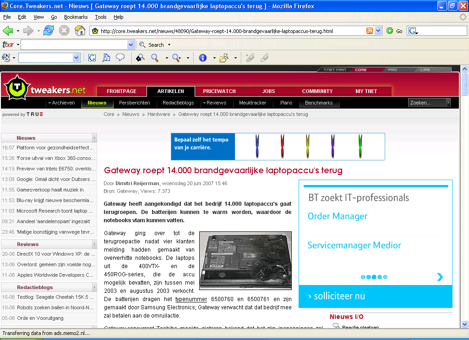Click the Google G icon in search box
469x340 pixels.
(413, 31)
